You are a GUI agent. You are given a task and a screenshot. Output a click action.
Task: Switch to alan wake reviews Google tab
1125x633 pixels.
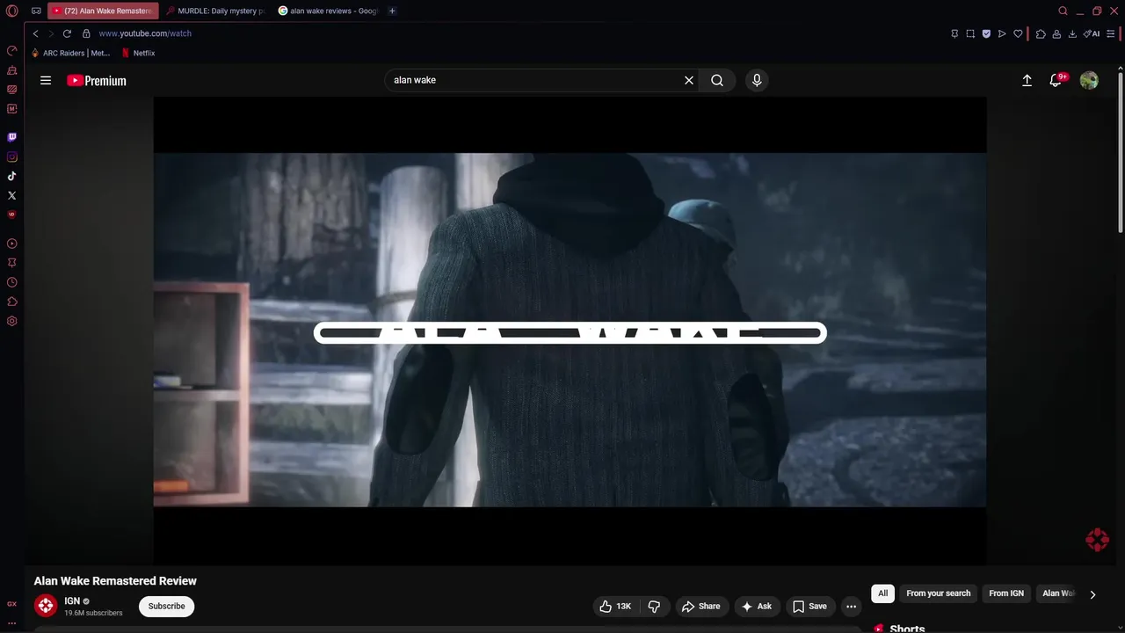(x=327, y=11)
